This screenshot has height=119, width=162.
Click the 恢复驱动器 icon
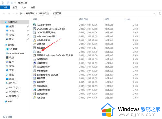click(35, 59)
